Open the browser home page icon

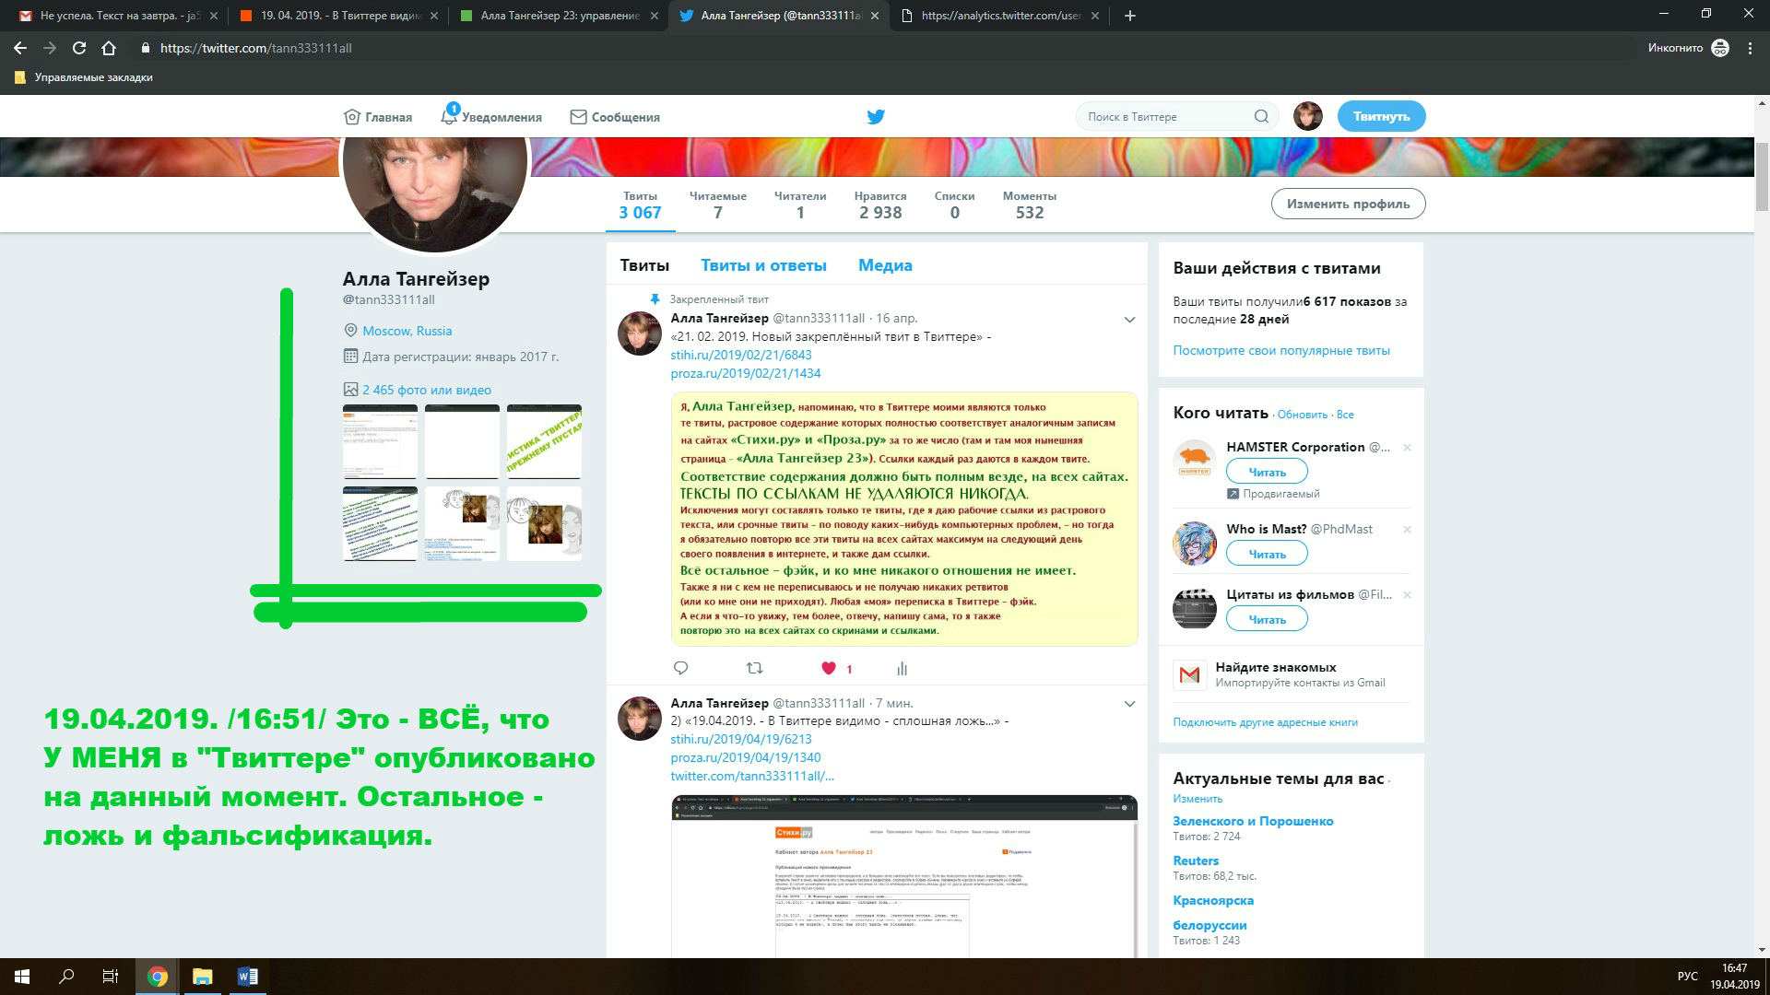[109, 48]
